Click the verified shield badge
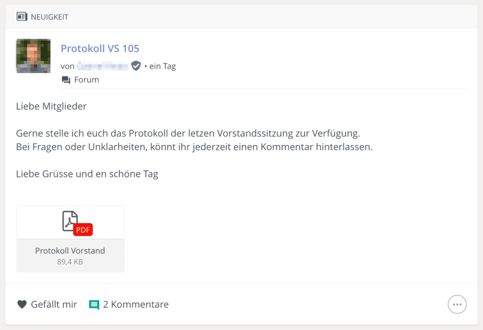The image size is (483, 330). 136,66
